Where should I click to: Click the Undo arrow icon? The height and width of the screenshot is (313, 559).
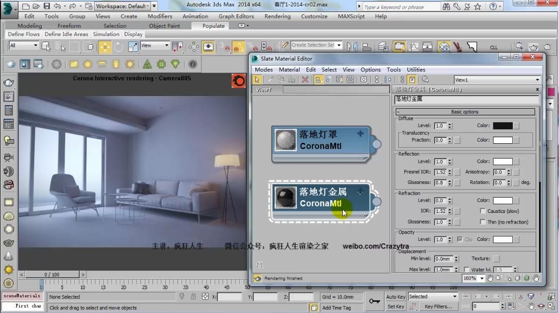tap(57, 6)
